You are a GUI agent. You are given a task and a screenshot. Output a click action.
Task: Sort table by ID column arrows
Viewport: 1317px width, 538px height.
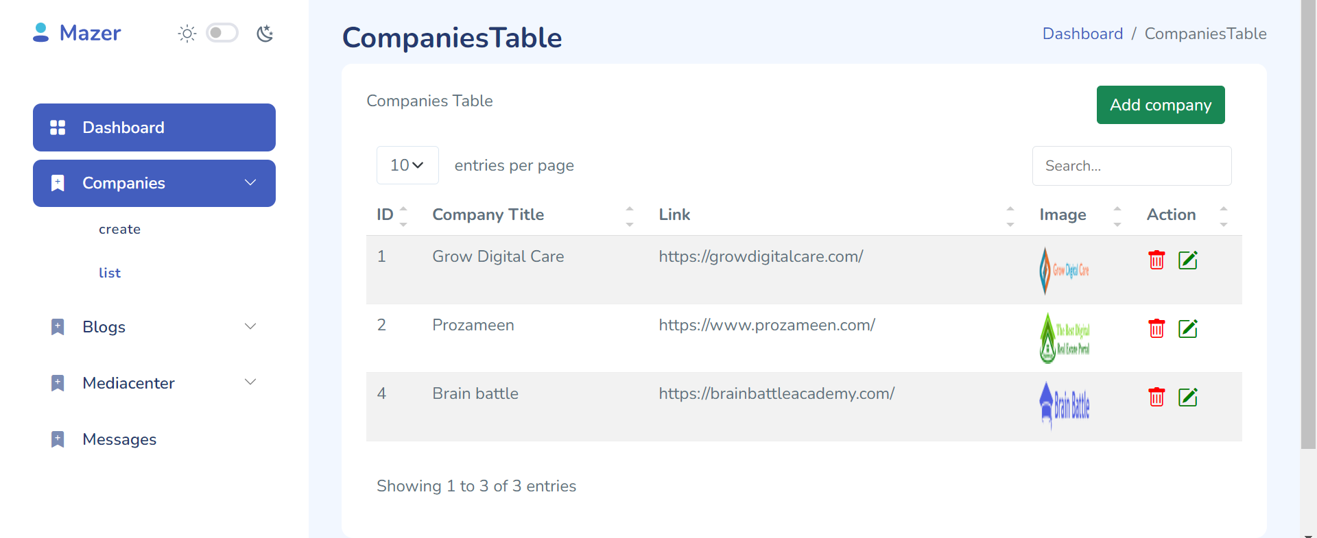coord(404,215)
